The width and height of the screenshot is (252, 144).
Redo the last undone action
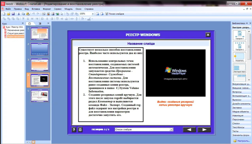[38, 14]
